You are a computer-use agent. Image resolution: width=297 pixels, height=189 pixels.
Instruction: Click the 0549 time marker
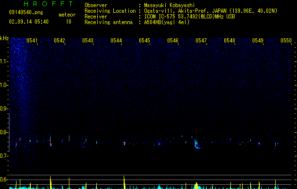coord(258,41)
